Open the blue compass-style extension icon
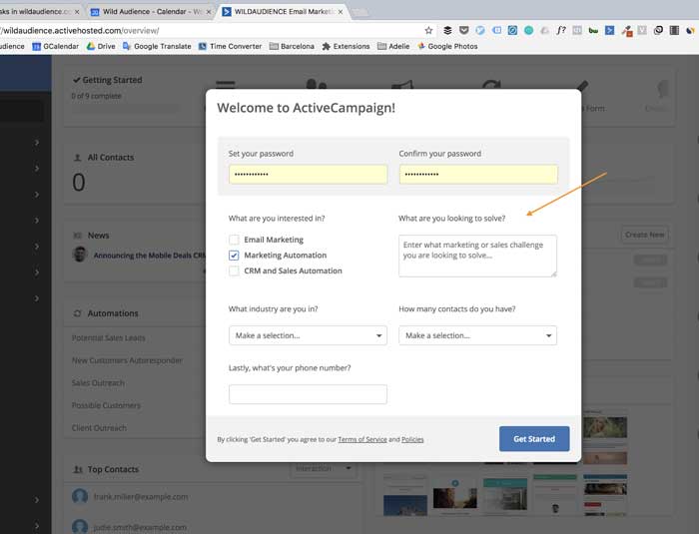Screen dimensions: 699x534 [512, 30]
